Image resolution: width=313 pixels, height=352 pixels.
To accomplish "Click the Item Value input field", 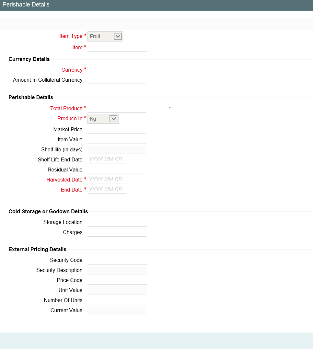I will (117, 140).
